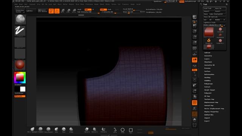Toggle the Mrgb mode
The width and height of the screenshot is (242, 136).
click(79, 9)
